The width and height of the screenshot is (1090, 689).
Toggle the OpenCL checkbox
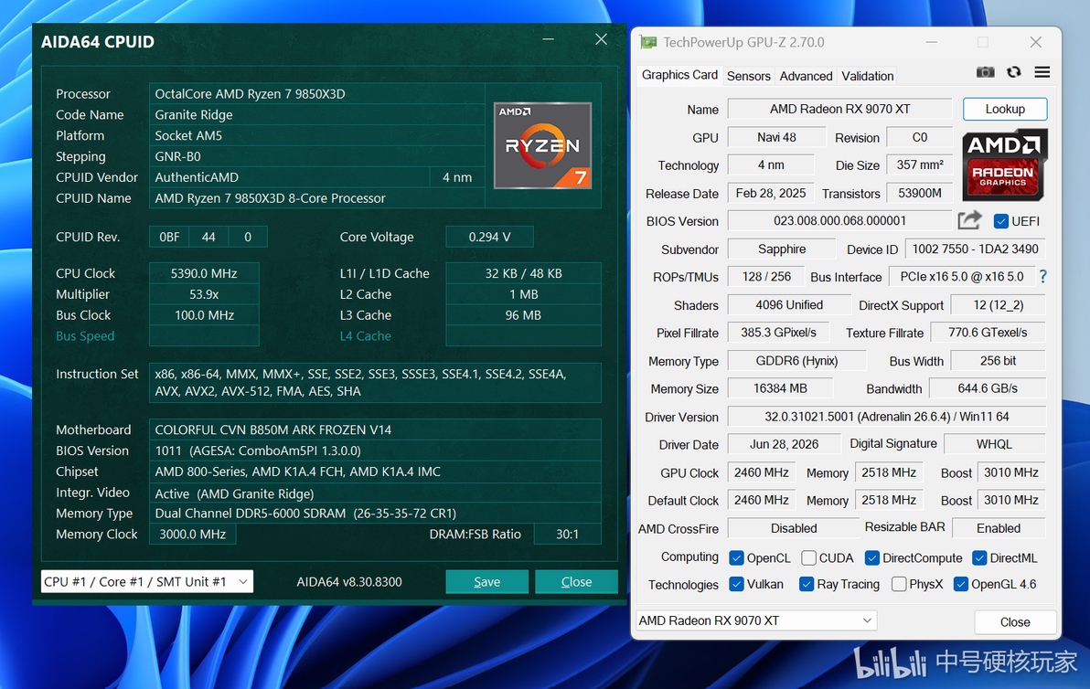[x=736, y=557]
